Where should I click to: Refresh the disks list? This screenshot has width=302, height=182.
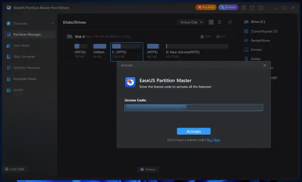tap(230, 22)
